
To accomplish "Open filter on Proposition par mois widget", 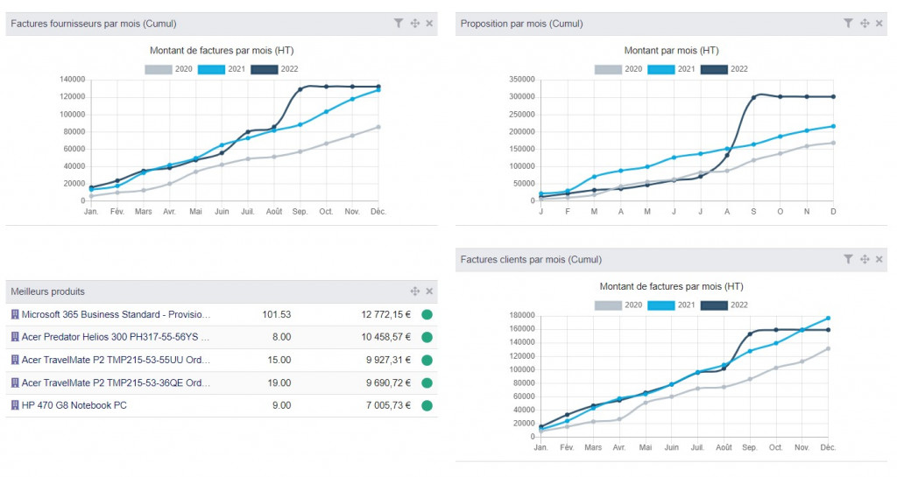I will tap(848, 24).
